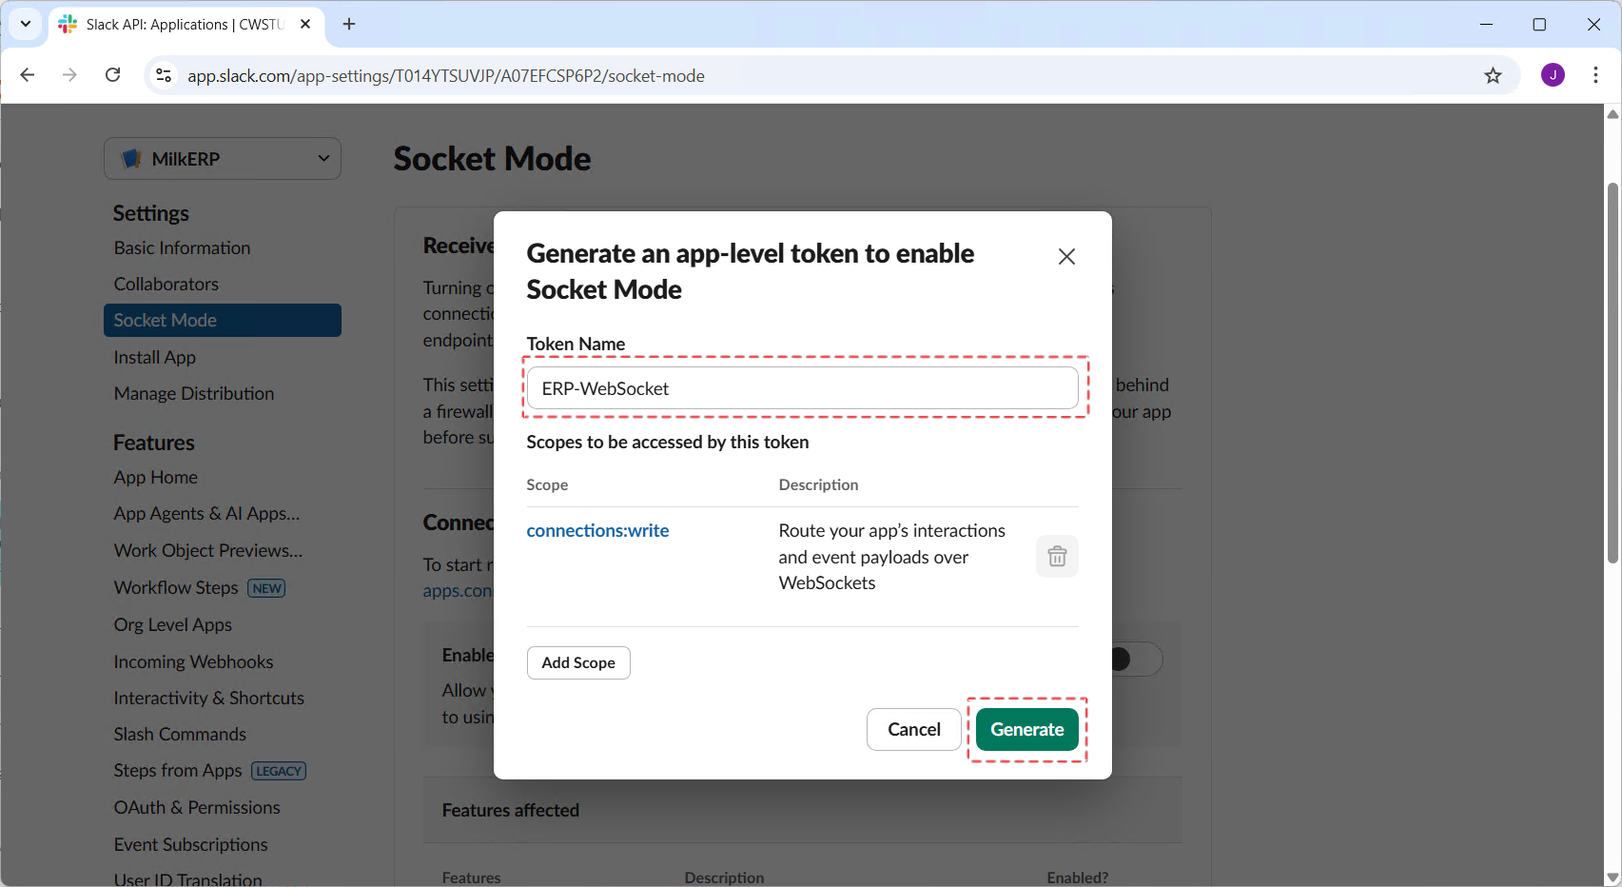Screen dimensions: 1622x887
Task: Click the Generate button
Action: (1026, 730)
